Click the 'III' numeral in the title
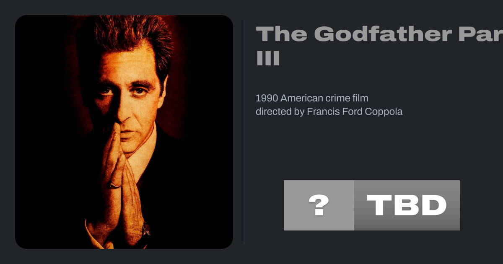 pos(267,58)
